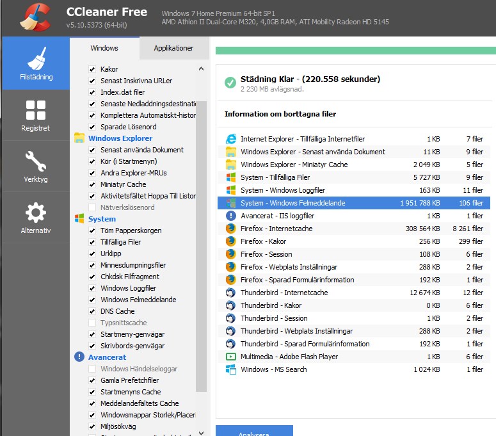Uncheck DNS Cache checkbox
Screen dimensions: 496x436
(92, 311)
